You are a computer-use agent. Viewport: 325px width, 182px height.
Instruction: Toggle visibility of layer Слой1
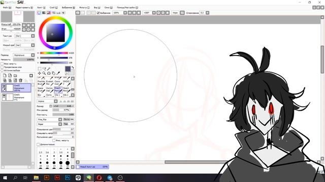4,96
